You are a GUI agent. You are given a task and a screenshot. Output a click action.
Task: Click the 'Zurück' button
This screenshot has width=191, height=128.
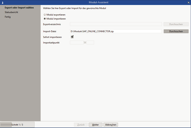pyautogui.click(x=81, y=125)
